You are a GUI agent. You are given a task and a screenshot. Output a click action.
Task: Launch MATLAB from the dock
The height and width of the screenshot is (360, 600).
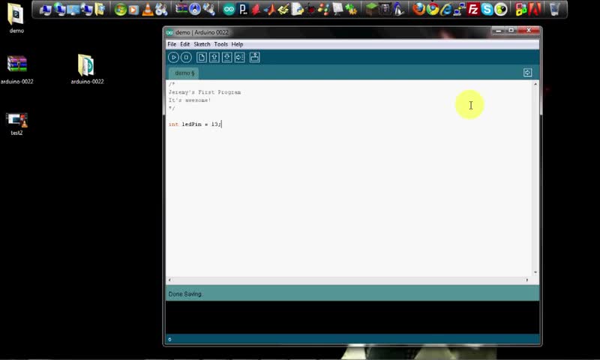point(270,9)
